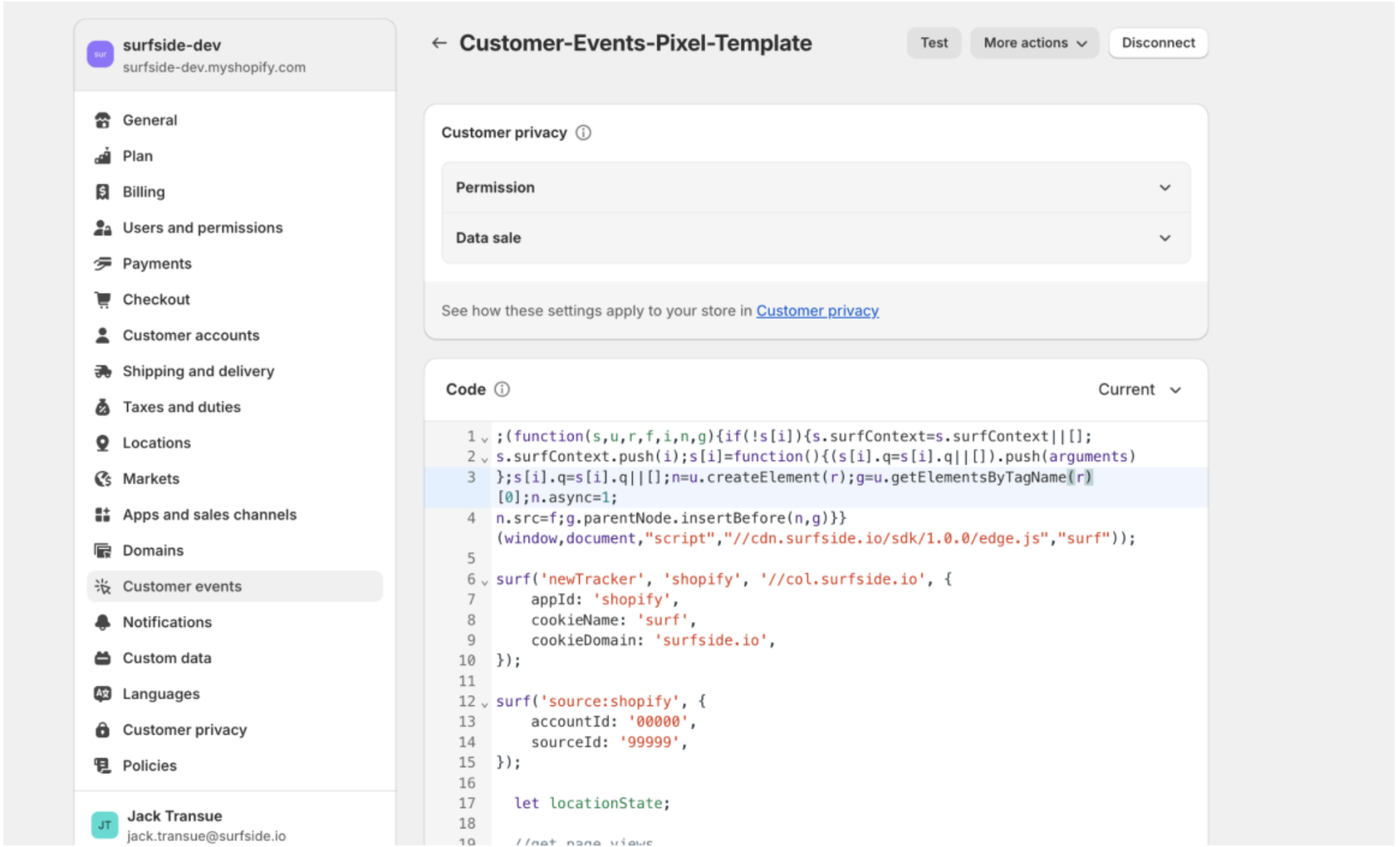1398x847 pixels.
Task: Click the Markets globe icon
Action: (x=103, y=479)
